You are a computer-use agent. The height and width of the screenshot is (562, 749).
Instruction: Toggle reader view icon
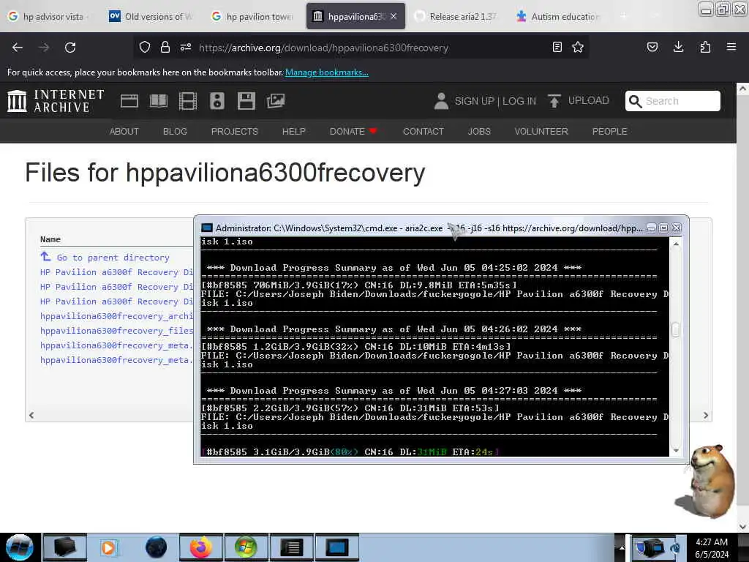click(x=557, y=47)
